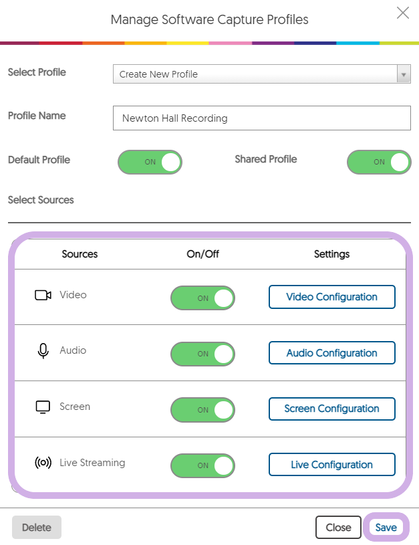Click the monitor icon next to Screen
This screenshot has width=419, height=545.
43,407
